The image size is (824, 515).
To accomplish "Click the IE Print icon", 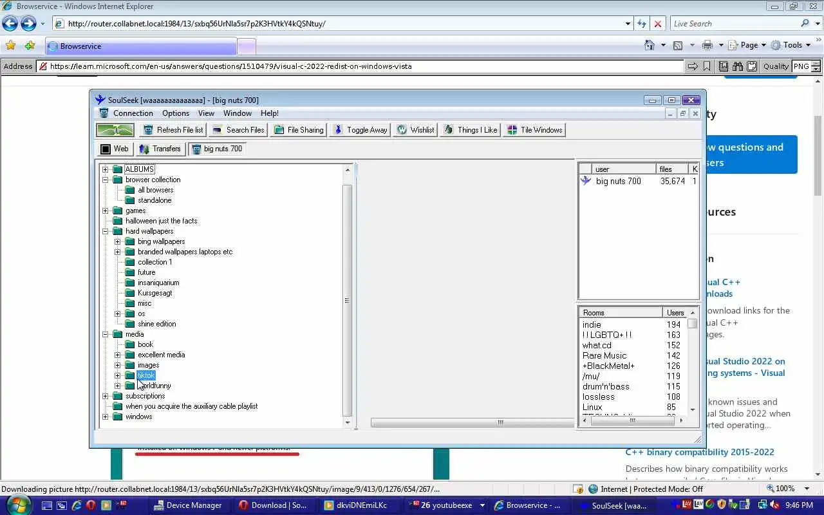I will [x=707, y=45].
